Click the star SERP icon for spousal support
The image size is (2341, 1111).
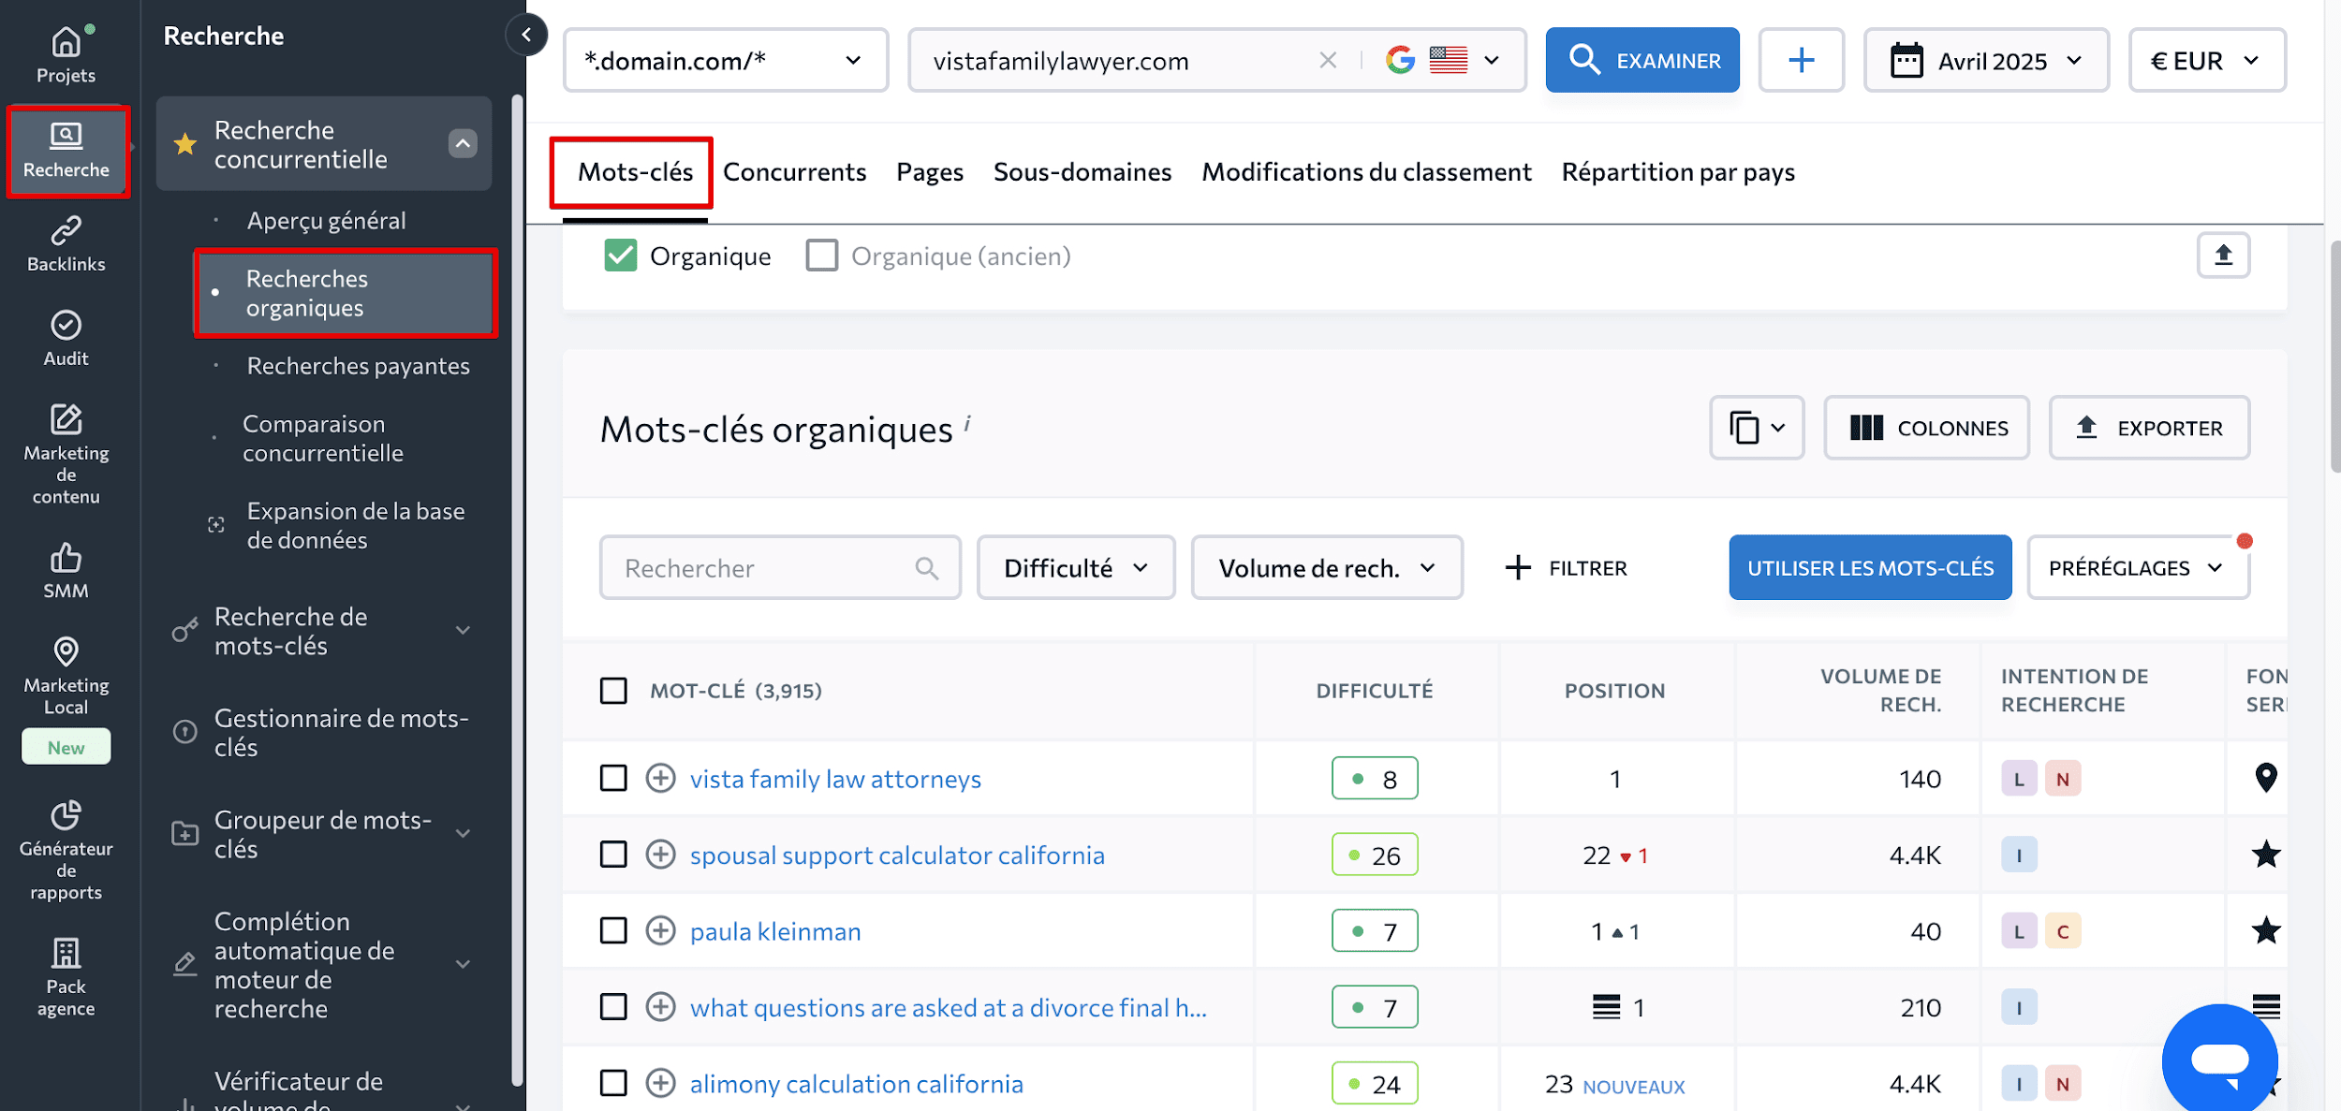(2265, 855)
